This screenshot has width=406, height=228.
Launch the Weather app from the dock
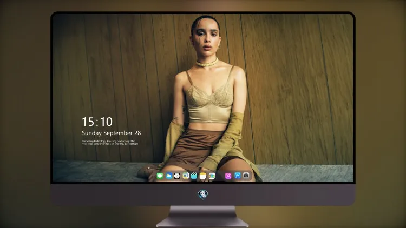tap(168, 176)
